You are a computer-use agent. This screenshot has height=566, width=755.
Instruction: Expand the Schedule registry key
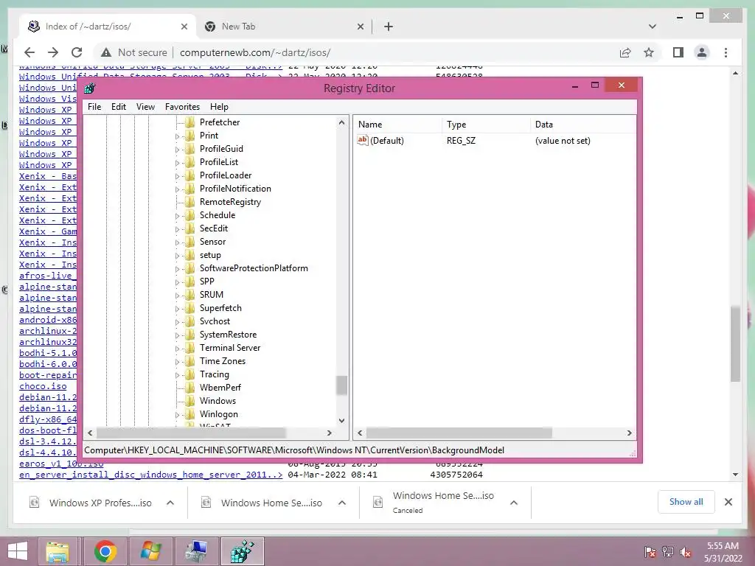177,216
